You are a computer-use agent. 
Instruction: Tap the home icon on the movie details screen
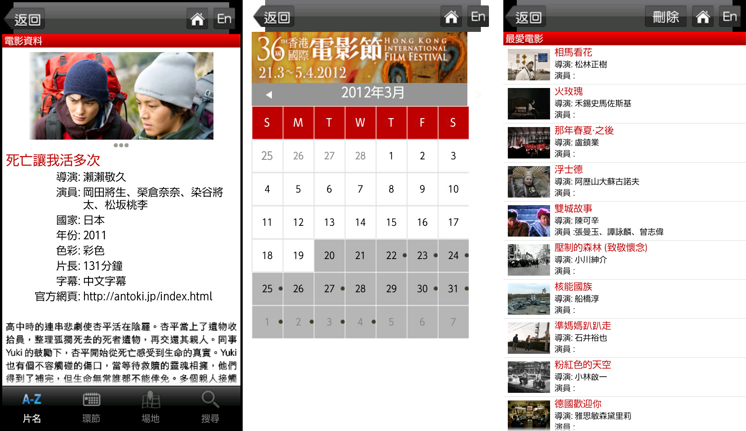(x=197, y=19)
